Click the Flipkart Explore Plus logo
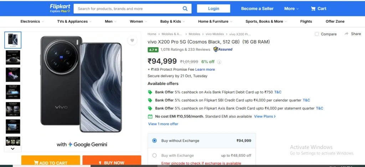 click(x=60, y=9)
